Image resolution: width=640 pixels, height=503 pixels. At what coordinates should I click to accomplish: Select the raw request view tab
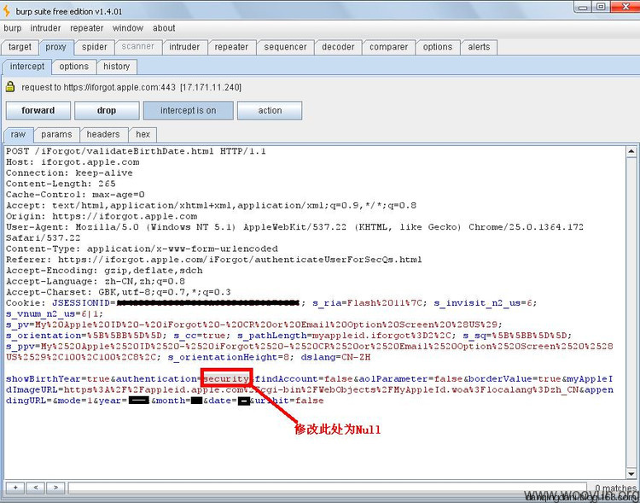click(18, 134)
